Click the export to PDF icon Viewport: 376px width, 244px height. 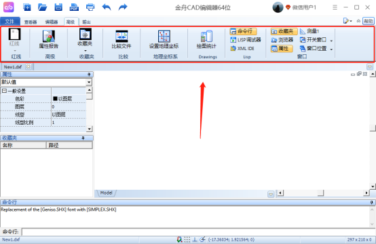[x=74, y=7]
